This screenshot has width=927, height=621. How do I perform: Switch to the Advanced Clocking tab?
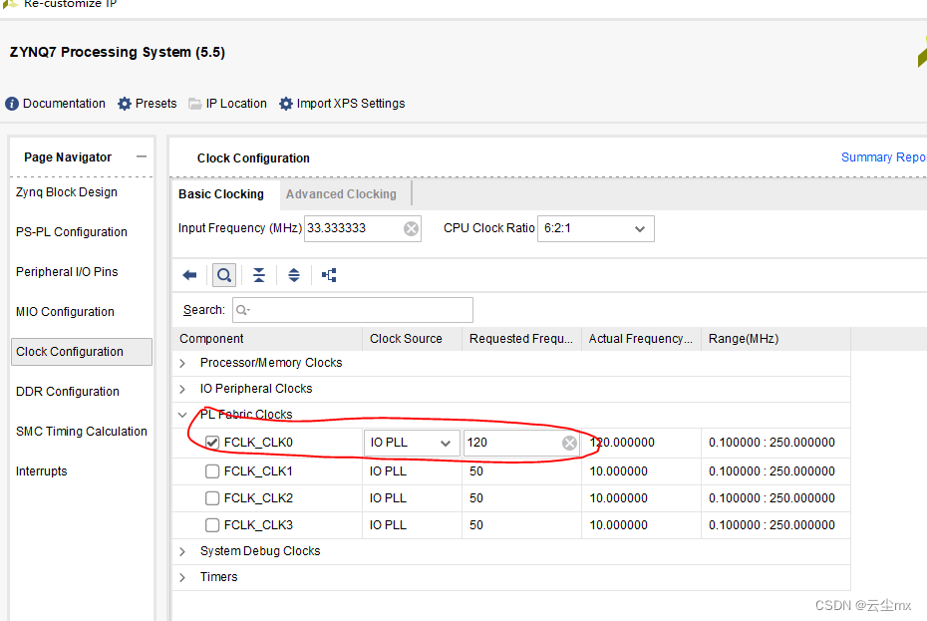pos(341,194)
